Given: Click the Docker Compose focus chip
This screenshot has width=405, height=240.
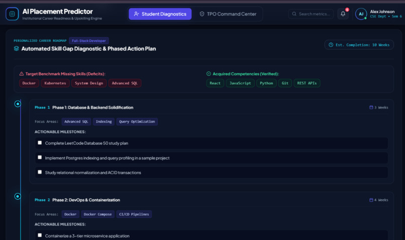Looking at the screenshot, I should [97, 214].
